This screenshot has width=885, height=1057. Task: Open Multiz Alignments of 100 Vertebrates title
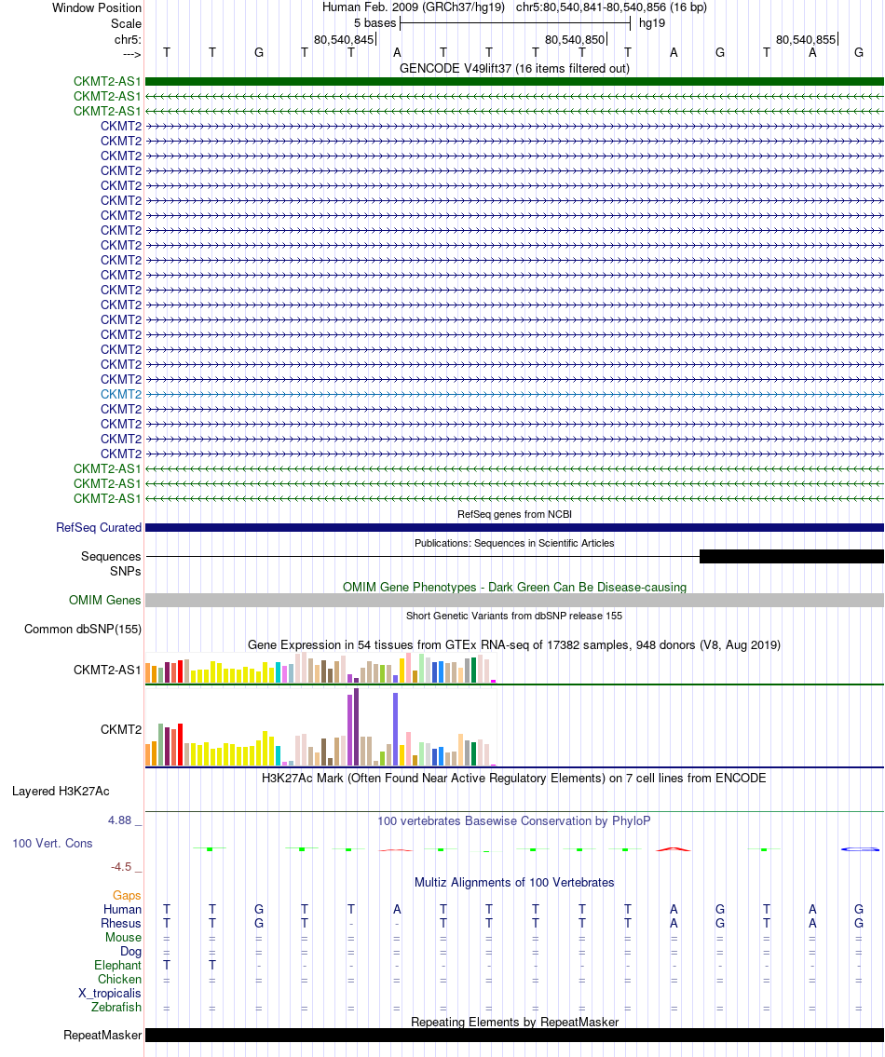click(514, 883)
